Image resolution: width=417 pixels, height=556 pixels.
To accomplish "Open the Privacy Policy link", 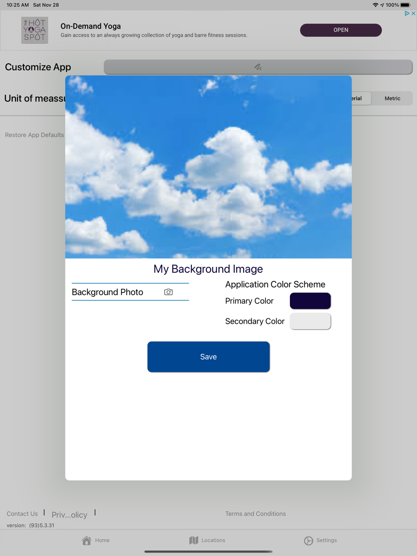I will (69, 515).
